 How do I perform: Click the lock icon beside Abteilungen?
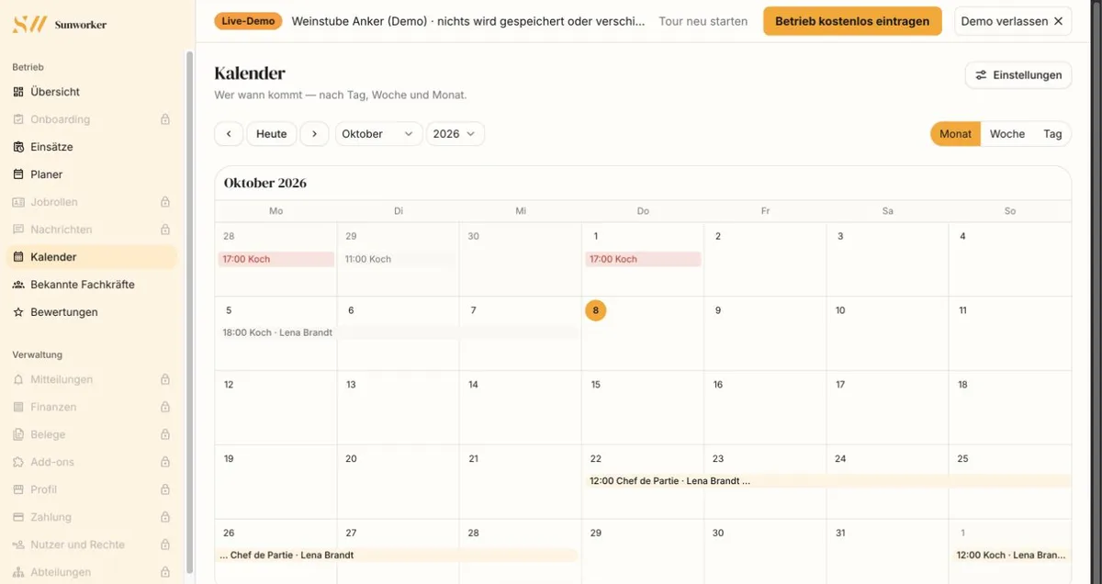[165, 572]
